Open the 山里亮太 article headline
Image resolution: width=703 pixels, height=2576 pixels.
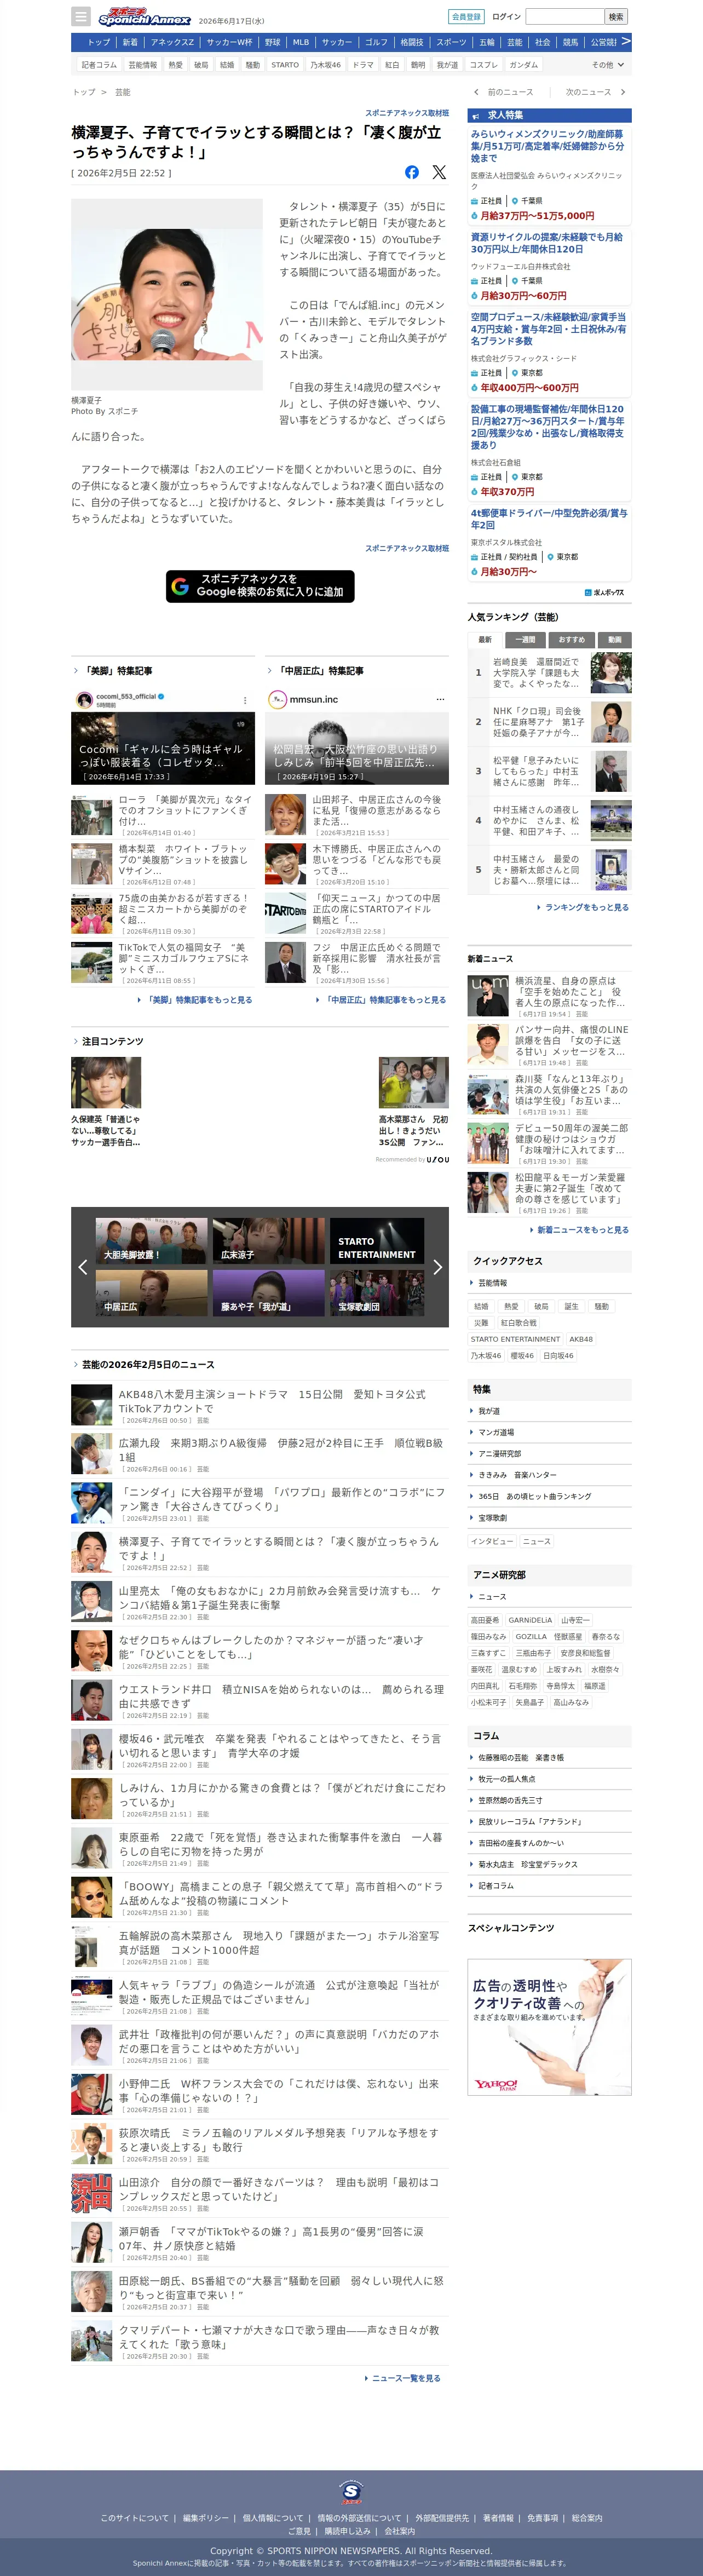pos(279,1598)
